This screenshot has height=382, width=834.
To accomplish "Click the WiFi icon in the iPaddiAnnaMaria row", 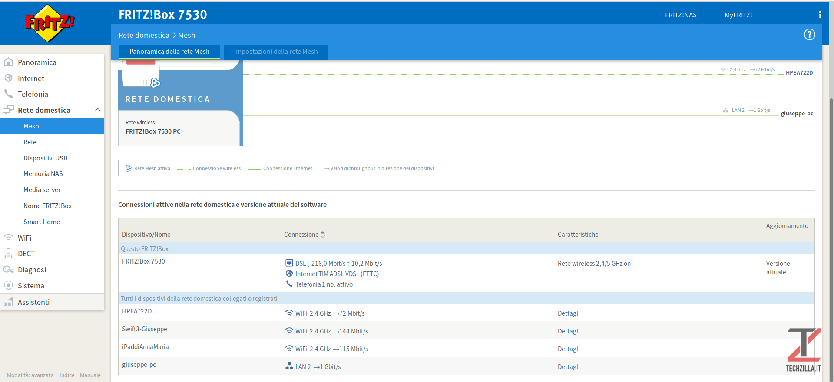I will (x=289, y=348).
